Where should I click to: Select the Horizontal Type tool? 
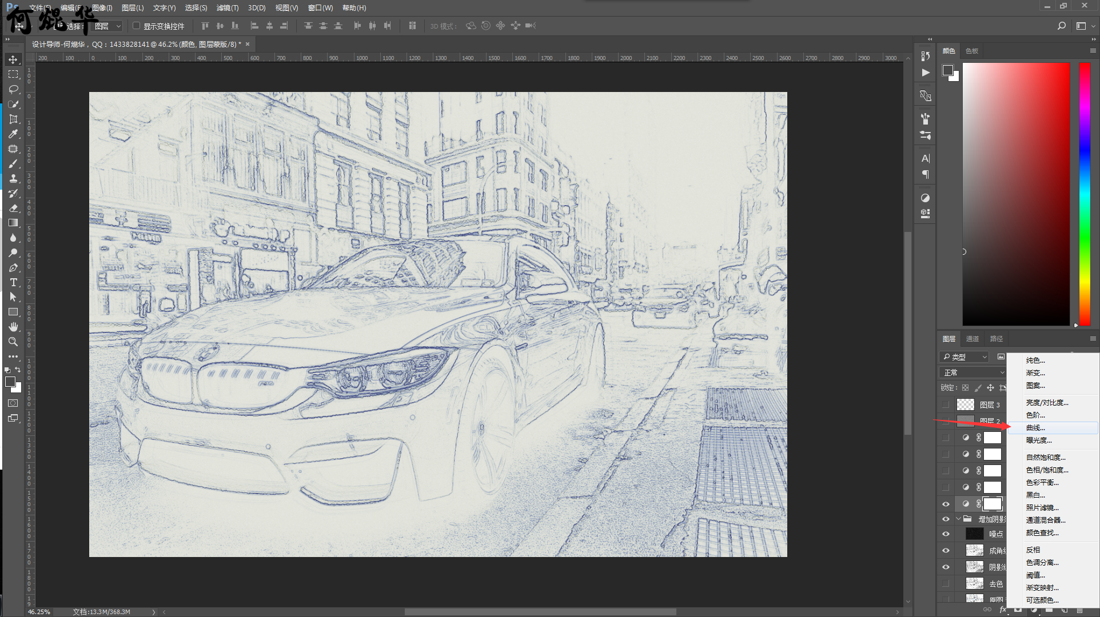tap(13, 283)
